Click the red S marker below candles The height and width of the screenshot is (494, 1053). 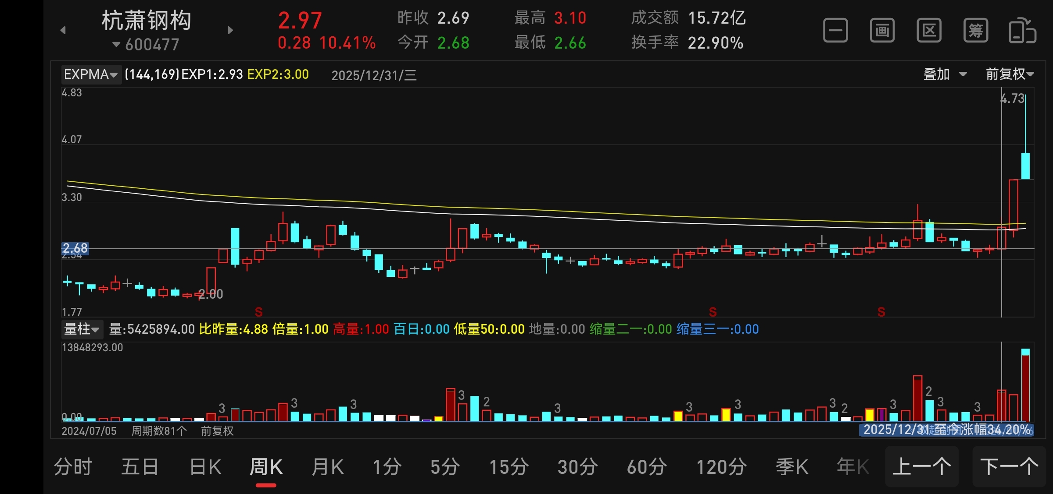259,312
